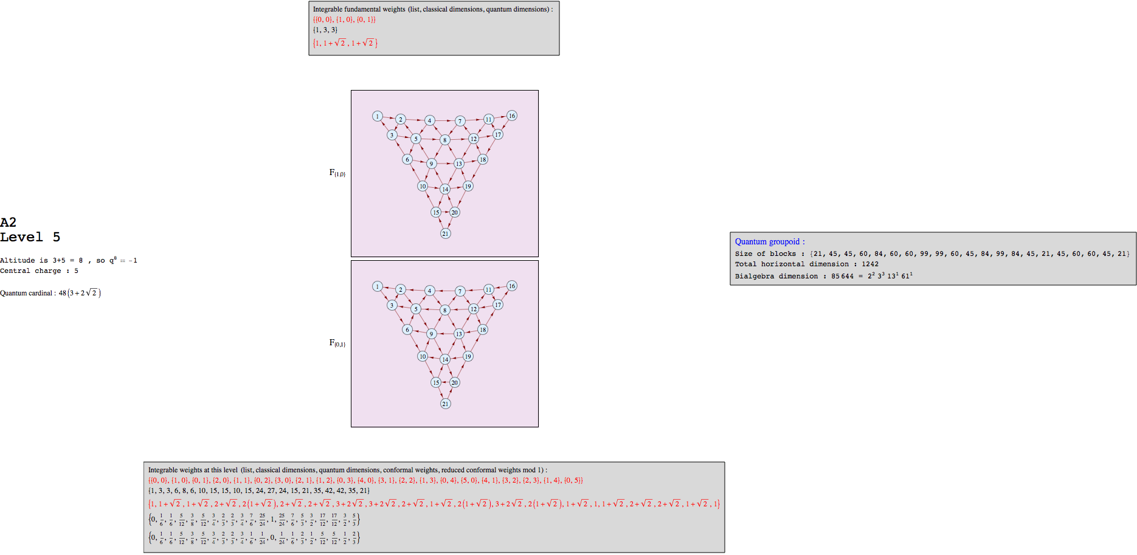Select node 16 in the F{0,1} graph
Image resolution: width=1137 pixels, height=555 pixels.
(512, 286)
